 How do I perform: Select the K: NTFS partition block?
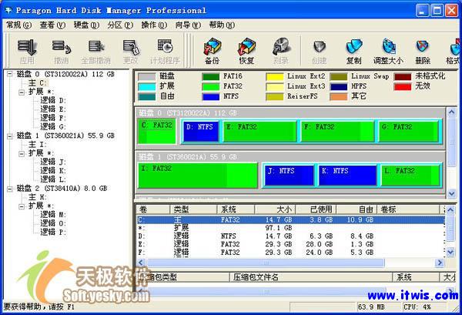(x=348, y=176)
